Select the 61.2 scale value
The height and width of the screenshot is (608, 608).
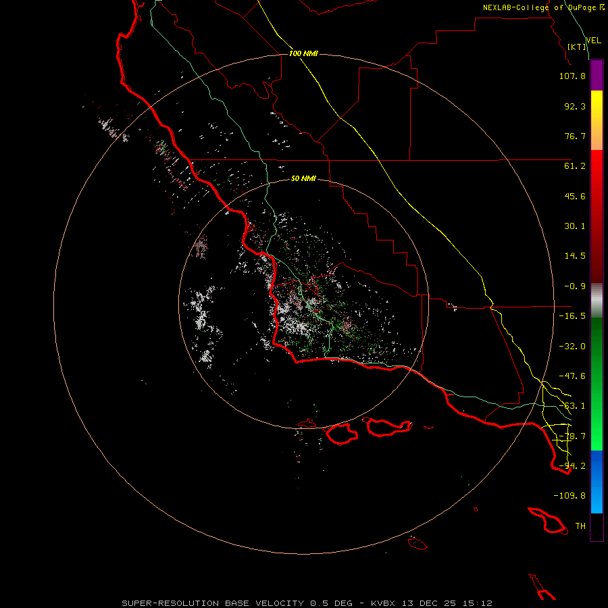(x=575, y=166)
